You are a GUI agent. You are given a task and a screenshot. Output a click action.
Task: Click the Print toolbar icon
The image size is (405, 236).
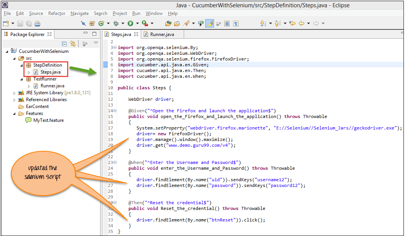point(37,23)
